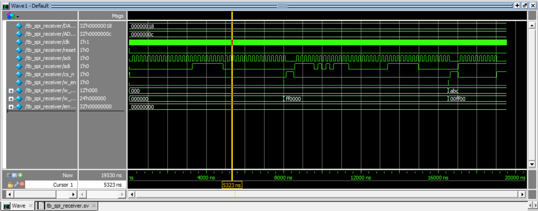Open the signal format dropdown above the names
This screenshot has height=211, width=538.
[x=13, y=16]
